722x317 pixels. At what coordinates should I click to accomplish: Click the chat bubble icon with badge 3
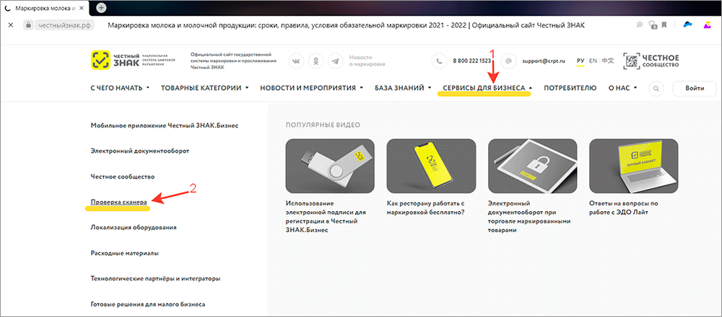[652, 25]
